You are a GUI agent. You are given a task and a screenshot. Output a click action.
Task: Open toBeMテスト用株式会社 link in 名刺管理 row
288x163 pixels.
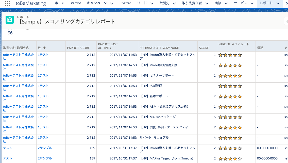[x=18, y=88]
